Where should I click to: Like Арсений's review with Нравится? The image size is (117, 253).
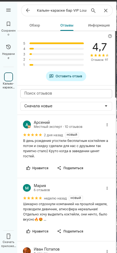pyautogui.click(x=37, y=168)
